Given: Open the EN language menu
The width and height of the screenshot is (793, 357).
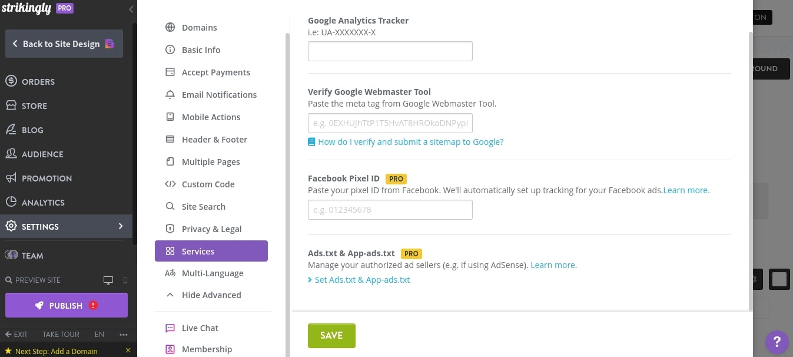Looking at the screenshot, I should tap(99, 334).
